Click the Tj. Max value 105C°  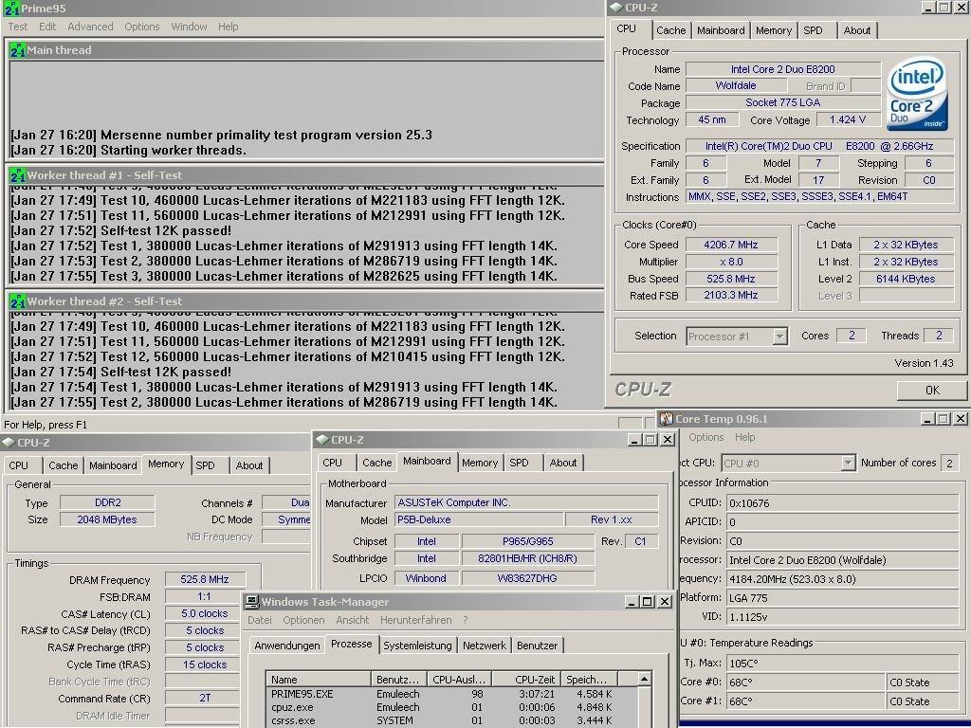coord(842,663)
